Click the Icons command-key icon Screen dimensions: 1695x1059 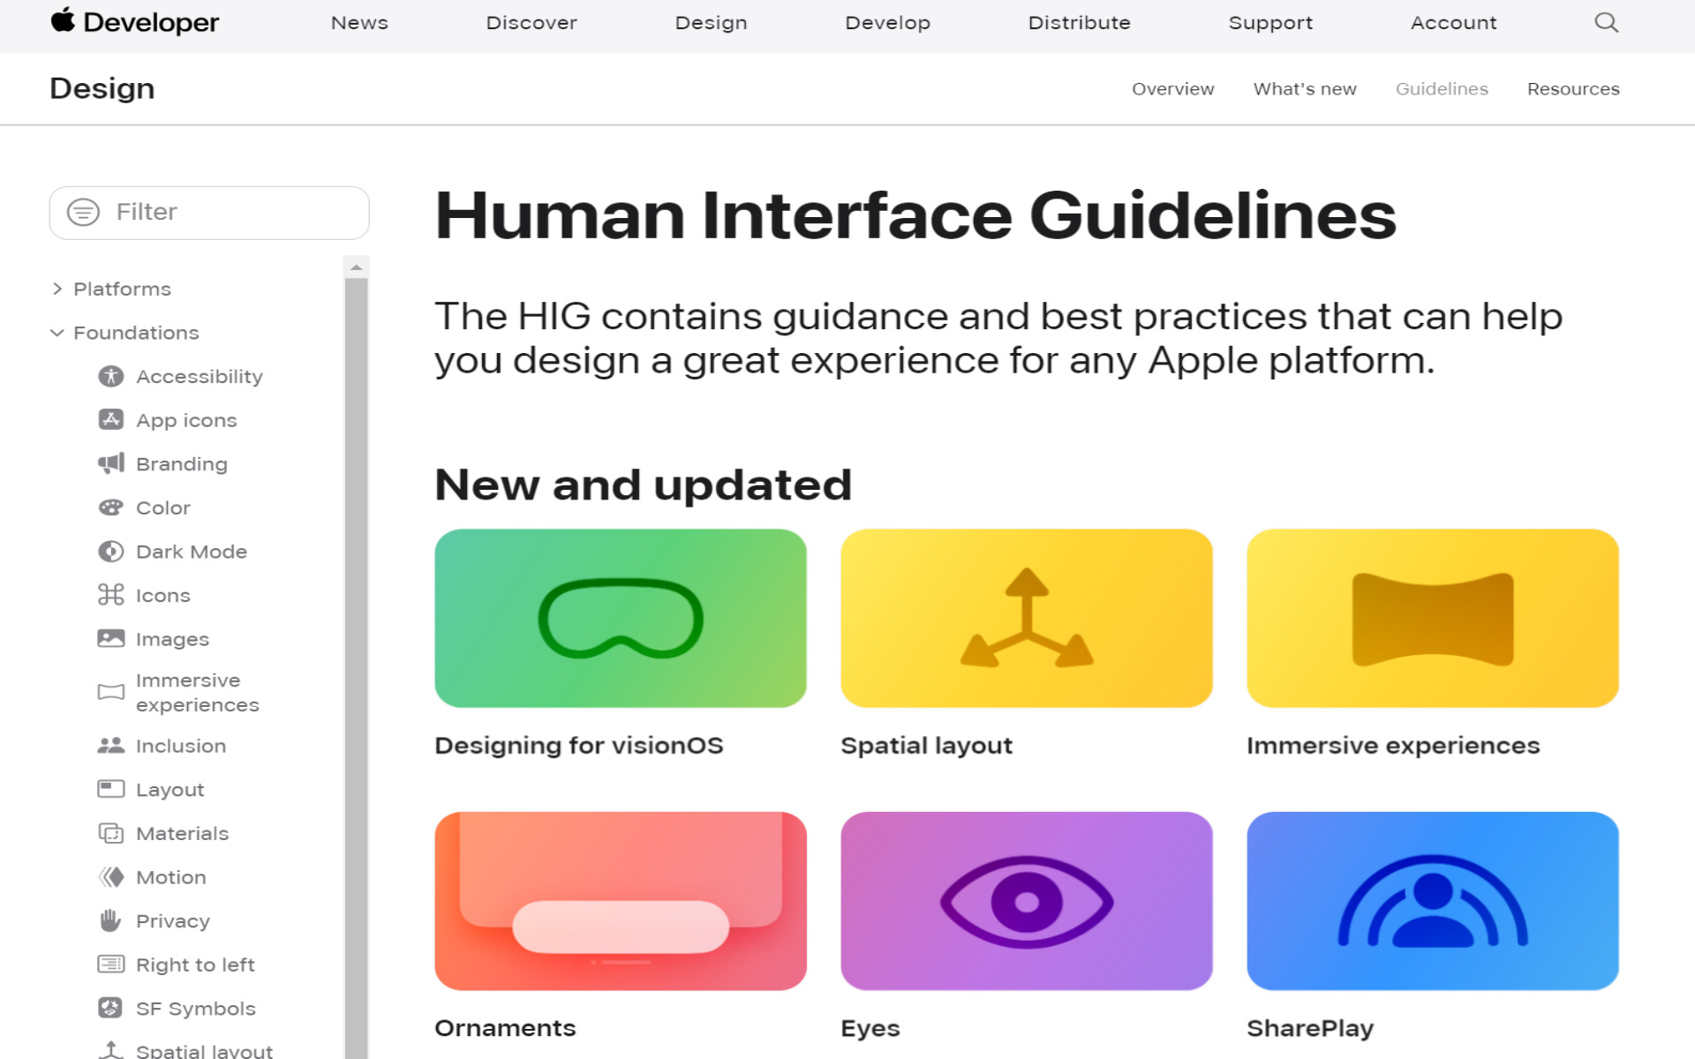[110, 595]
